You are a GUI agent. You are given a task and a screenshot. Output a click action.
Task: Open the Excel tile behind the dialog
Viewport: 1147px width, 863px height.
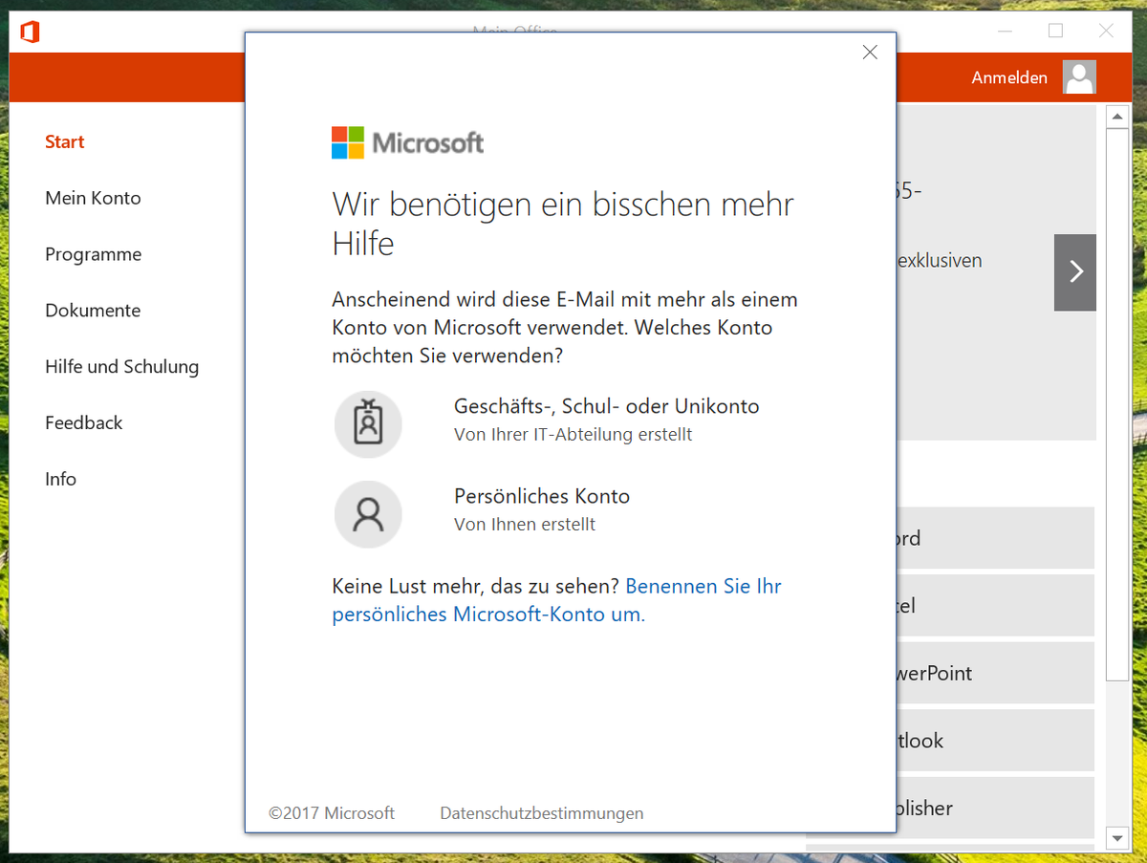point(995,606)
